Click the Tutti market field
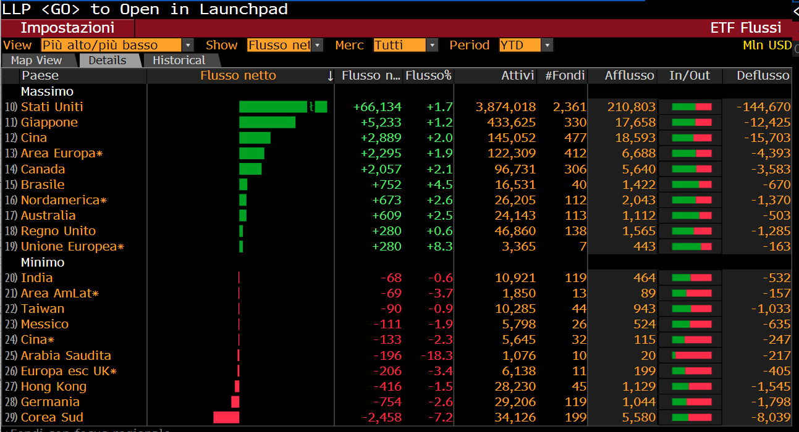The image size is (799, 432). 400,45
